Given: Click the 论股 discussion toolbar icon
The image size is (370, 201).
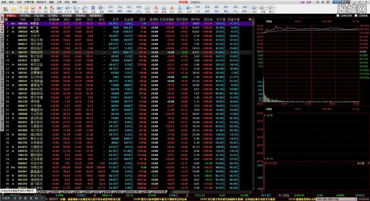Looking at the screenshot, I should click(93, 9).
